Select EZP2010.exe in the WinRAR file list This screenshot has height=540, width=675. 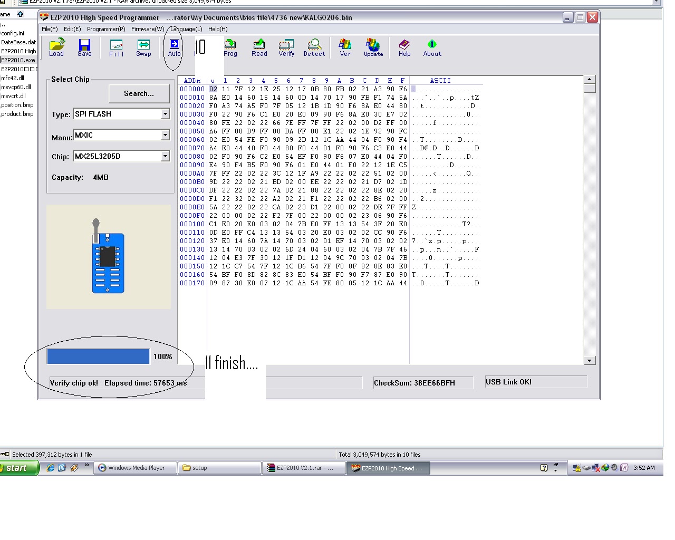(x=17, y=60)
